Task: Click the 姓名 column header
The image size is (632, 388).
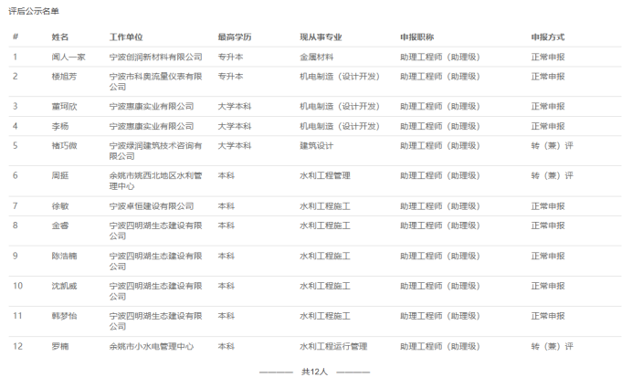Action: pyautogui.click(x=60, y=37)
